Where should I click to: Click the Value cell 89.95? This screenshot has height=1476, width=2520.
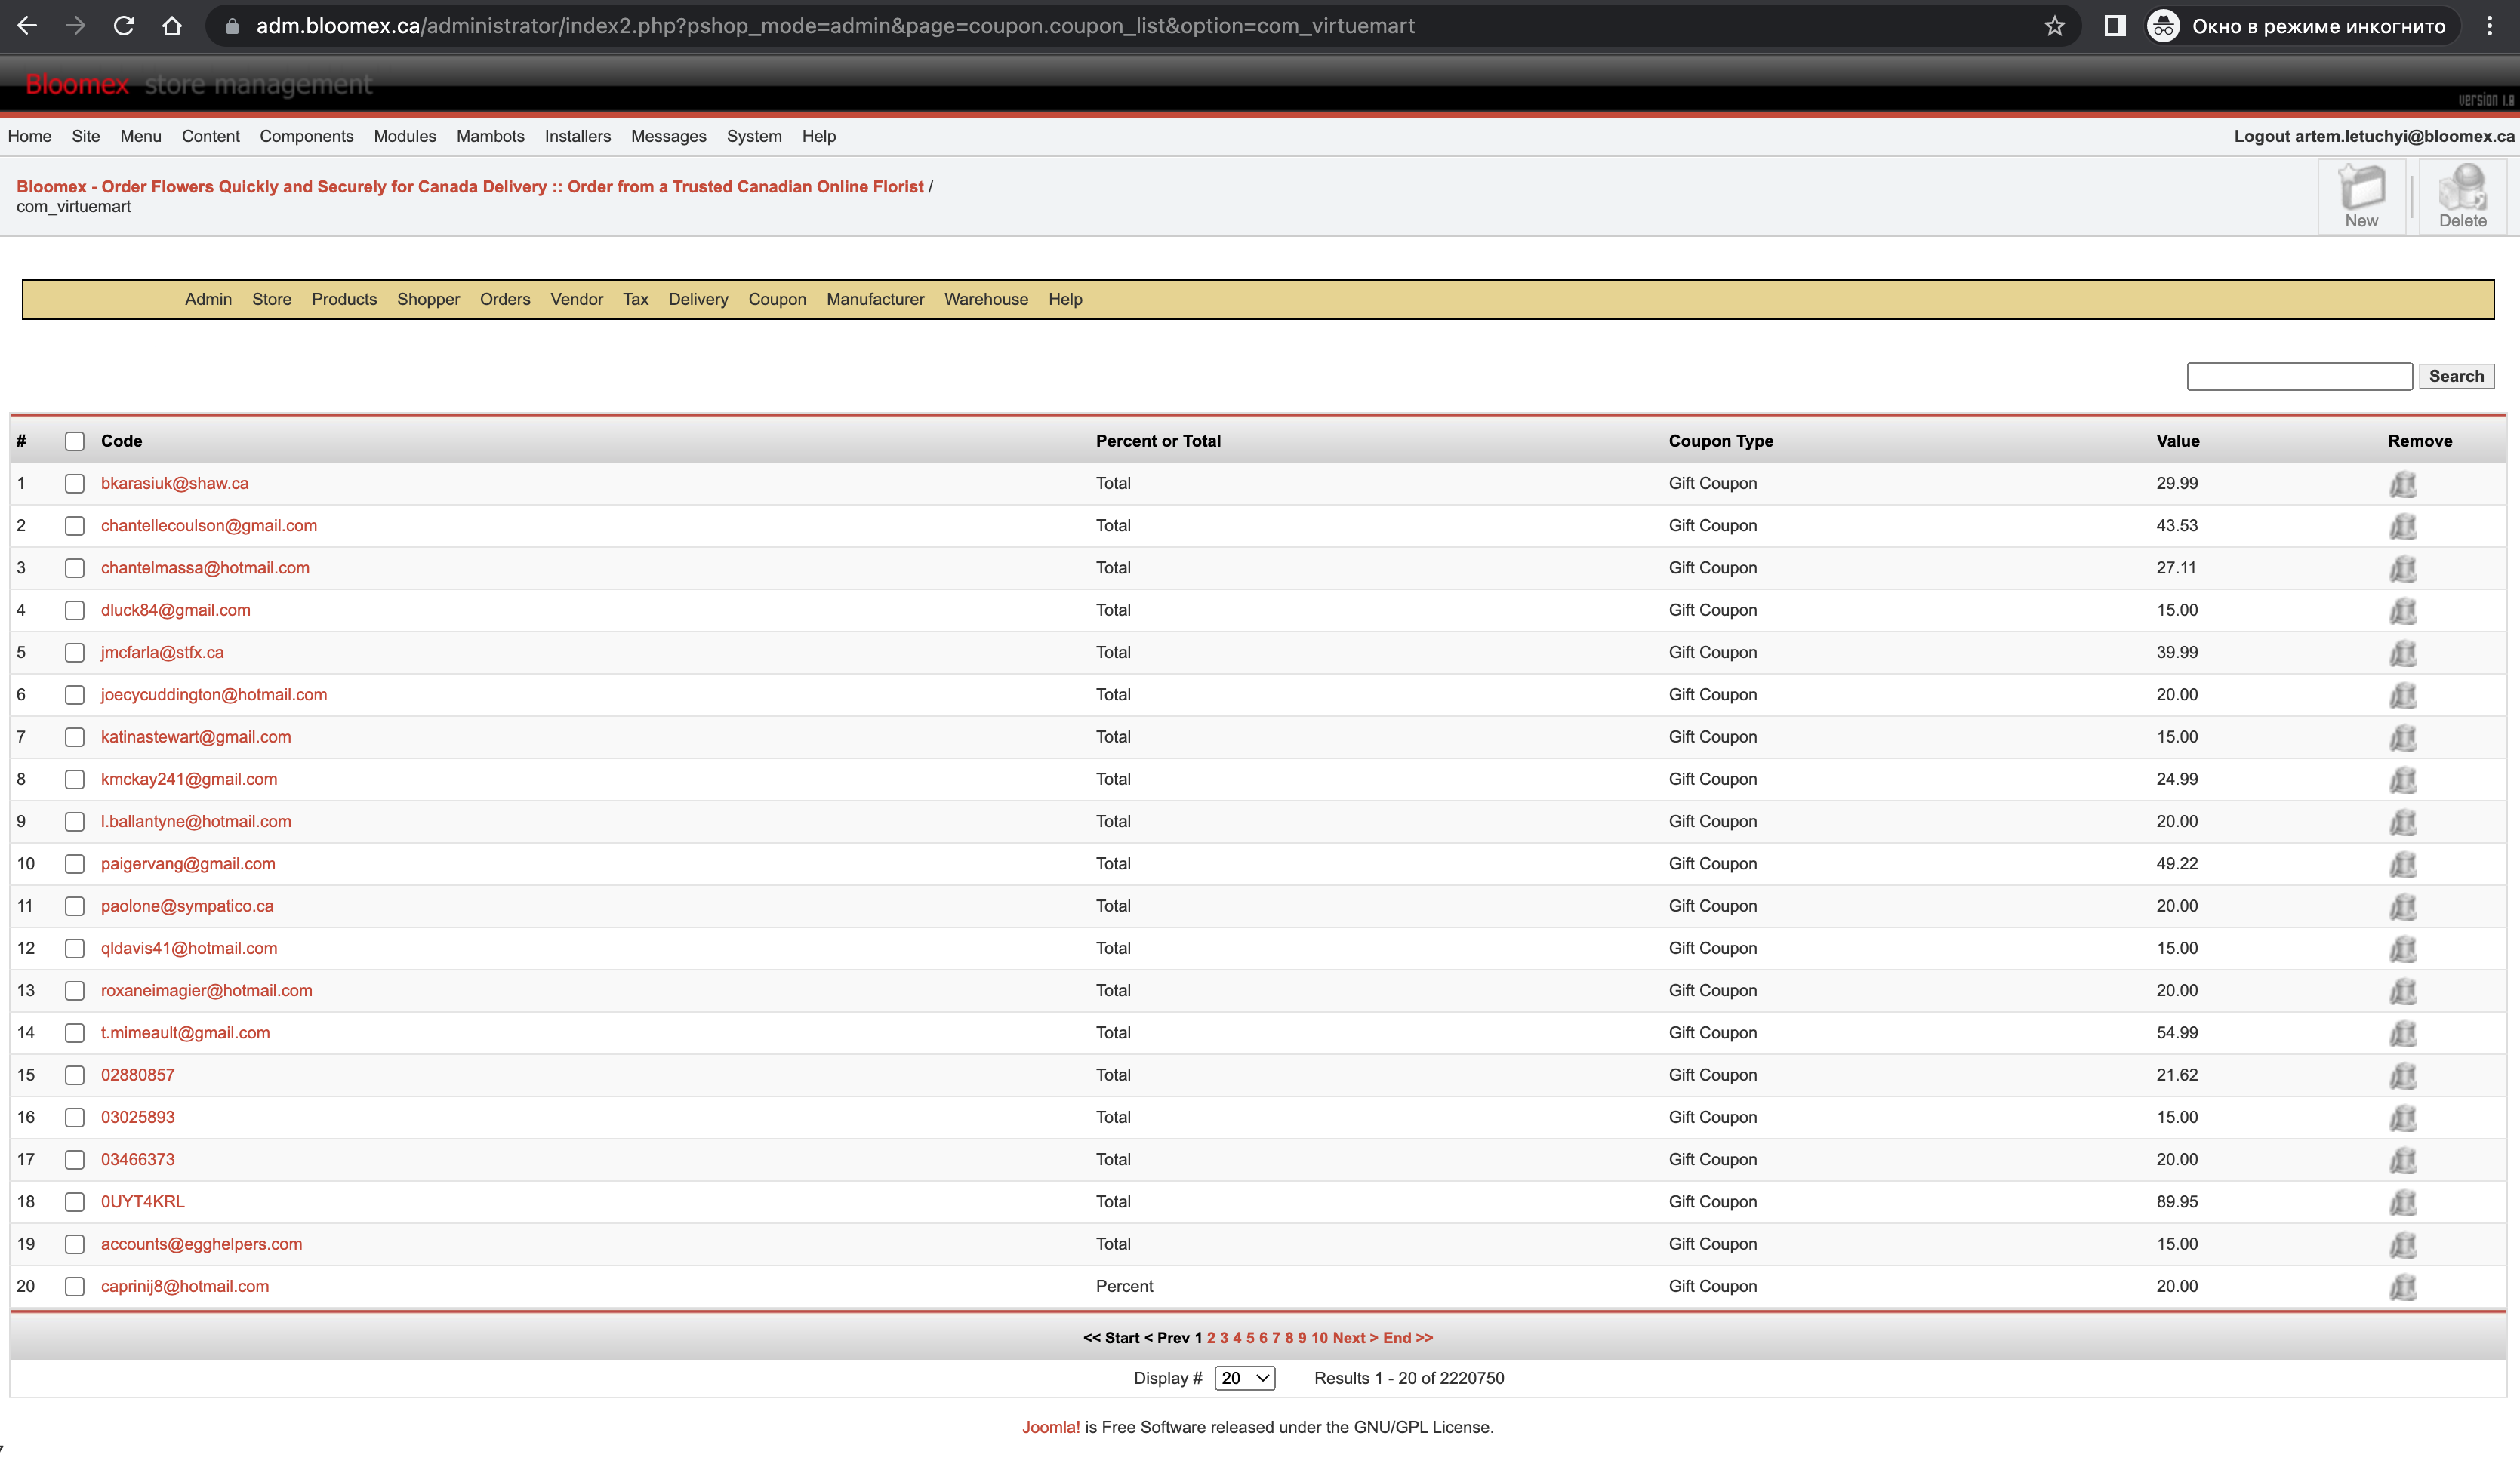(2177, 1202)
